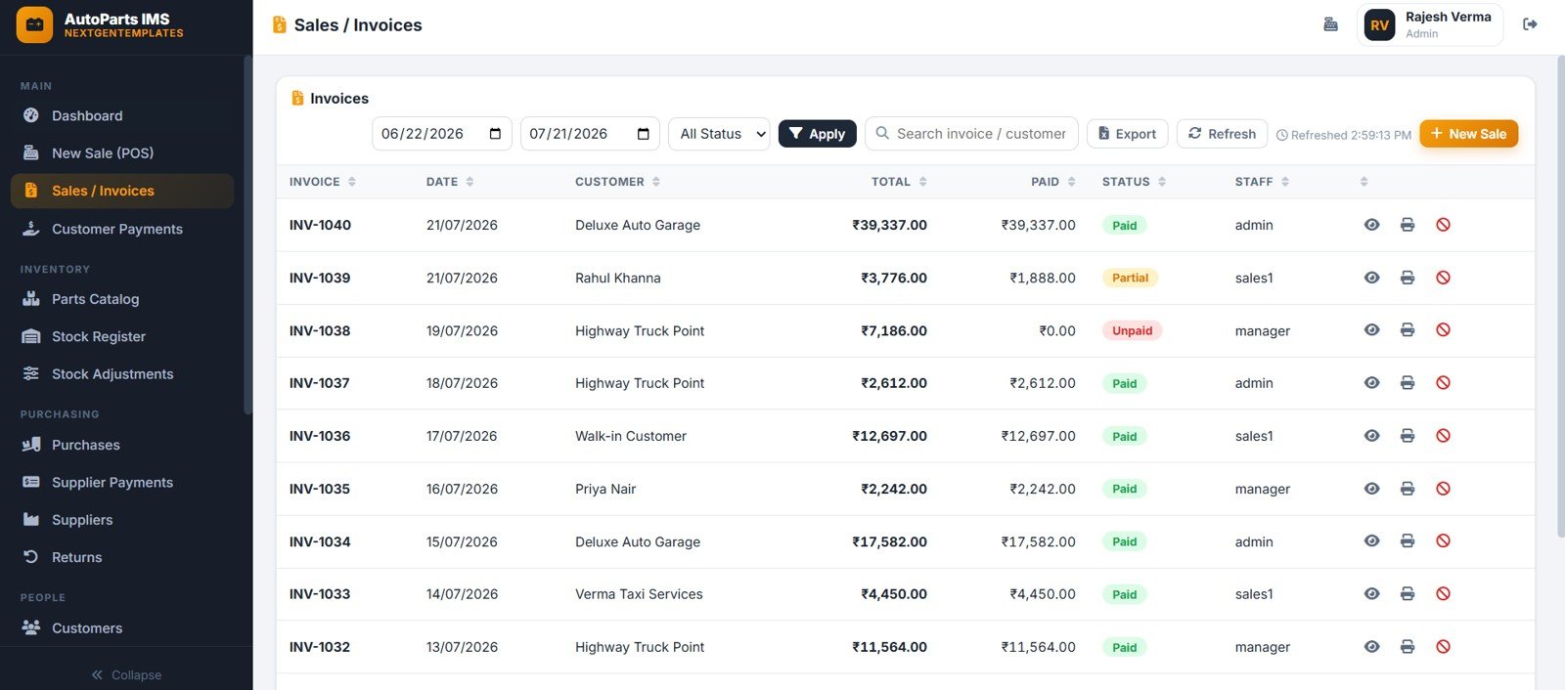View invoice INV-1036 eye icon
1565x690 pixels.
pos(1371,436)
